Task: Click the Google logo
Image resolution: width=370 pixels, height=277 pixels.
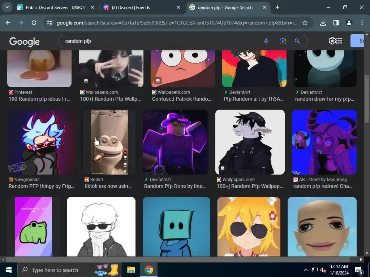Action: click(25, 42)
